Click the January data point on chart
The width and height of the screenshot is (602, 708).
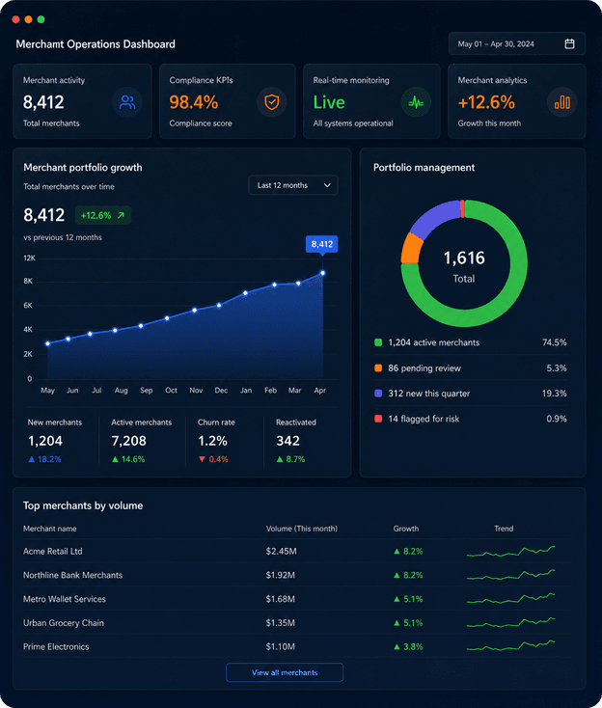click(x=245, y=293)
